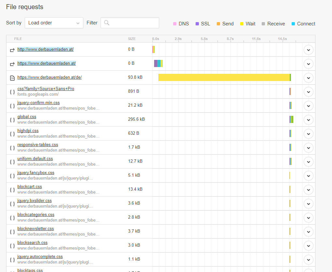332x272 pixels.
Task: Expand details for global.css row
Action: [x=309, y=120]
